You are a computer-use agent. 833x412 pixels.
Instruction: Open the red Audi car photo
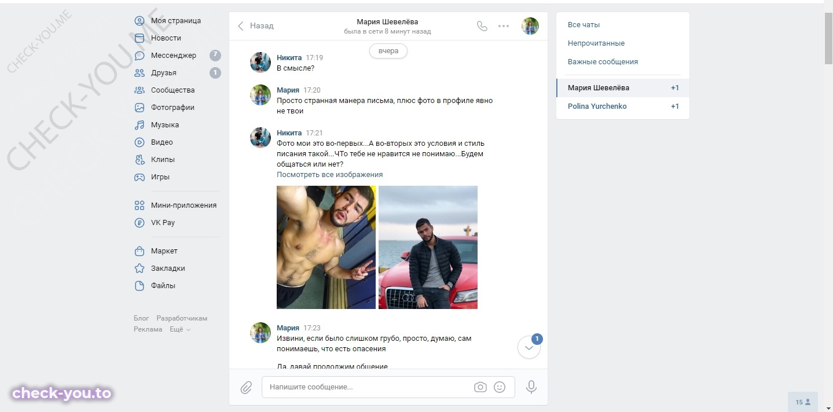click(x=428, y=247)
